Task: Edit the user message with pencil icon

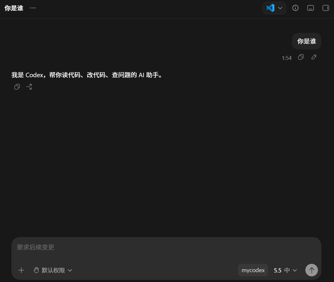Action: pos(314,57)
